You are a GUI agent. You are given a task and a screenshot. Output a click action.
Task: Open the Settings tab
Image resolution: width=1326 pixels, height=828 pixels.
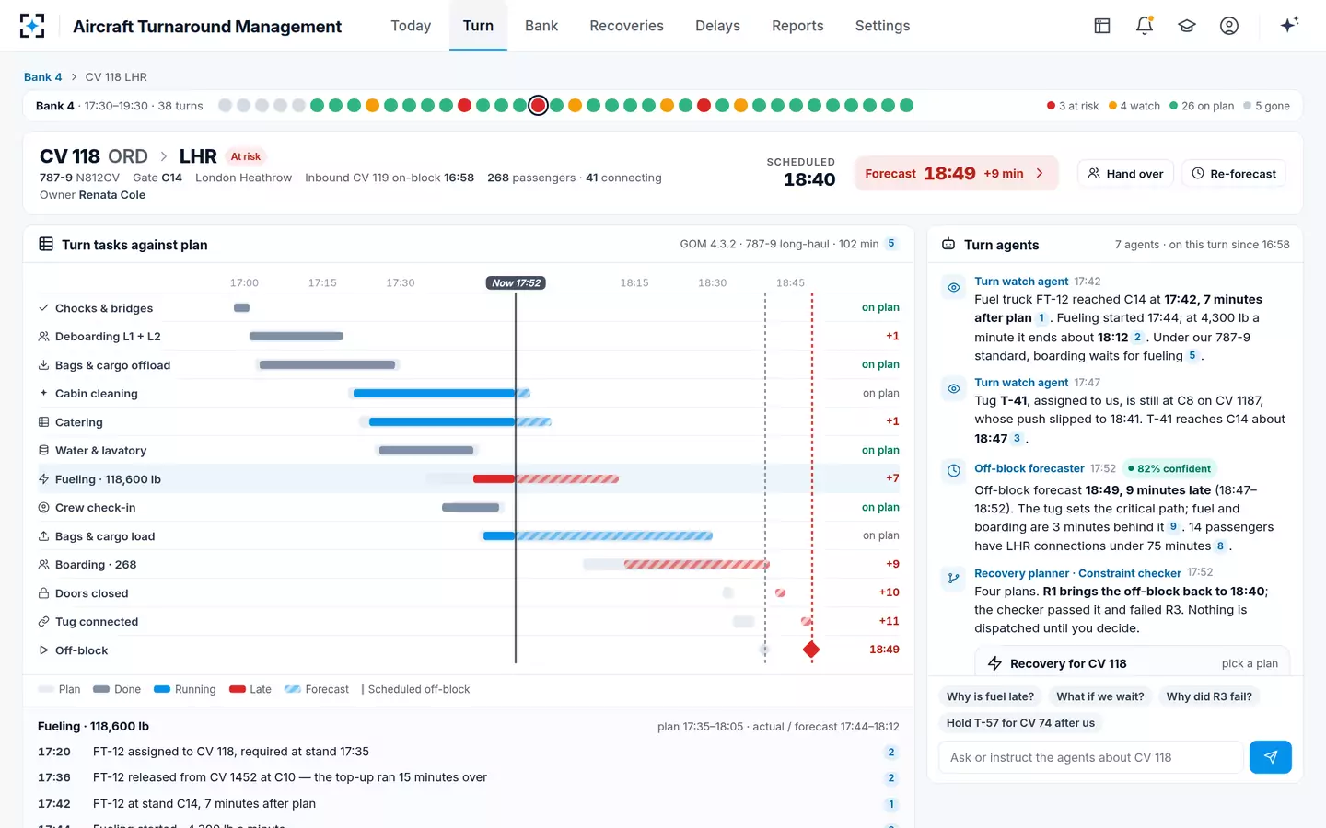[x=882, y=26]
